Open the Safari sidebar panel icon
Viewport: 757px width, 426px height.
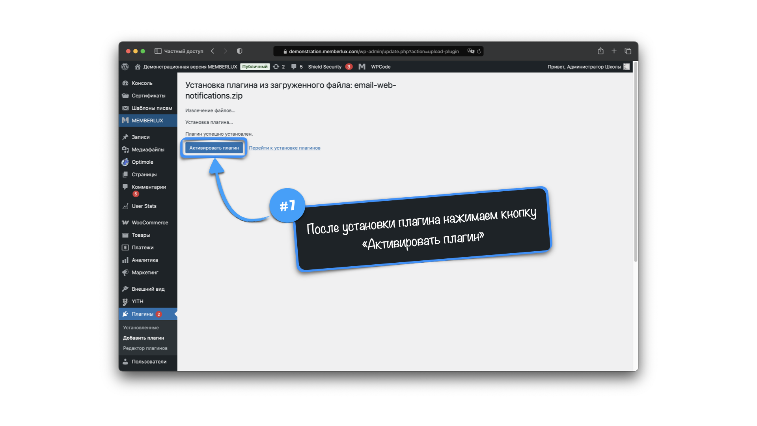point(158,51)
